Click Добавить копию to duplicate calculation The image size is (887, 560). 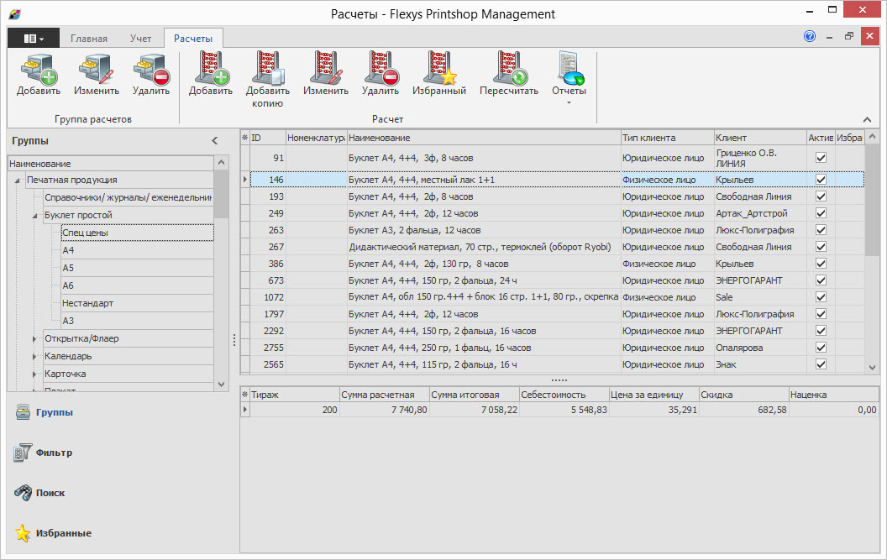click(268, 81)
